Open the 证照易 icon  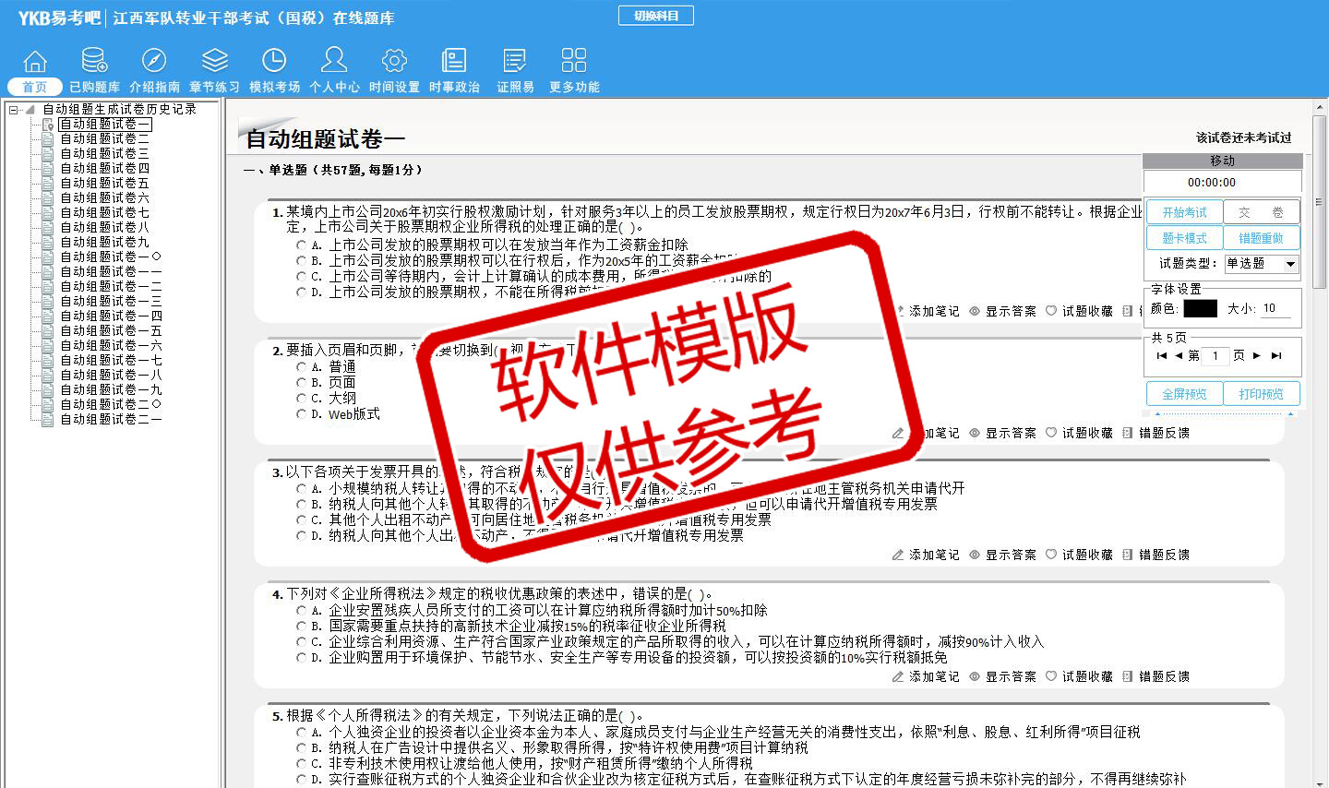(515, 61)
